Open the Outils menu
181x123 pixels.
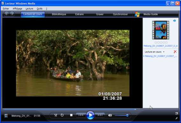click(x=40, y=9)
